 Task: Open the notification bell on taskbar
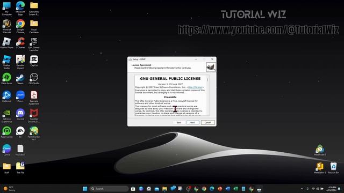click(x=339, y=189)
